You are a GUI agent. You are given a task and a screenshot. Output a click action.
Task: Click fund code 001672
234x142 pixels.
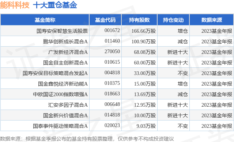[x=112, y=31]
